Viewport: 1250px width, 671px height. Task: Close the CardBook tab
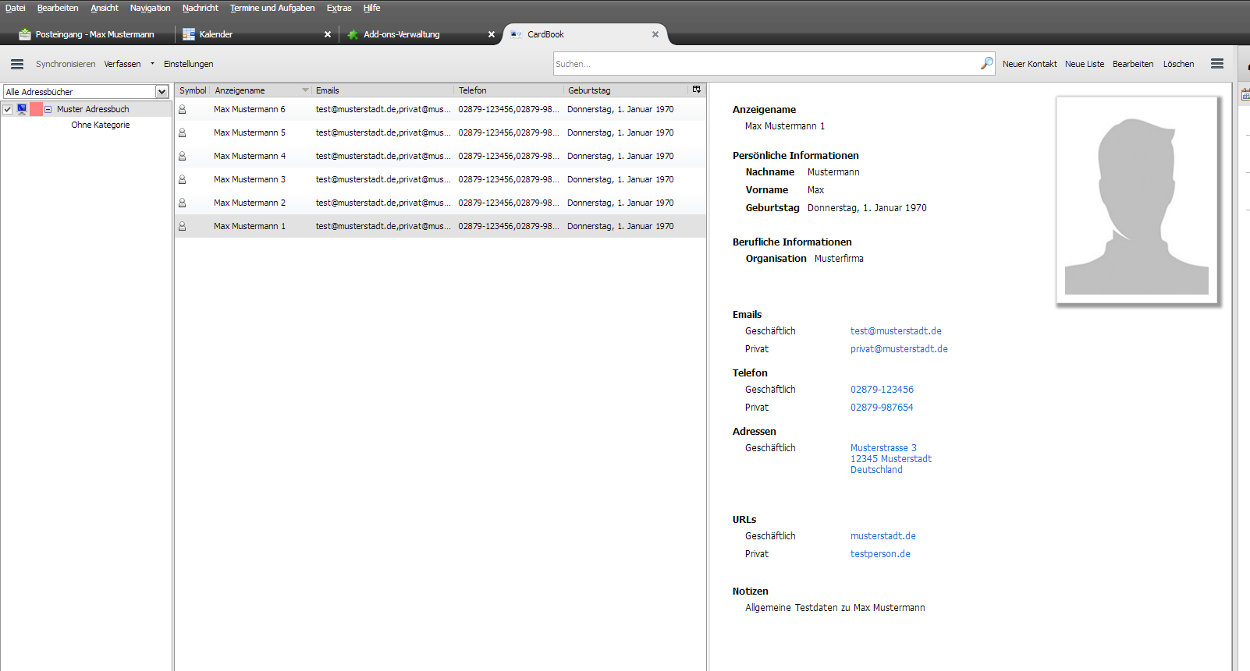(x=655, y=34)
